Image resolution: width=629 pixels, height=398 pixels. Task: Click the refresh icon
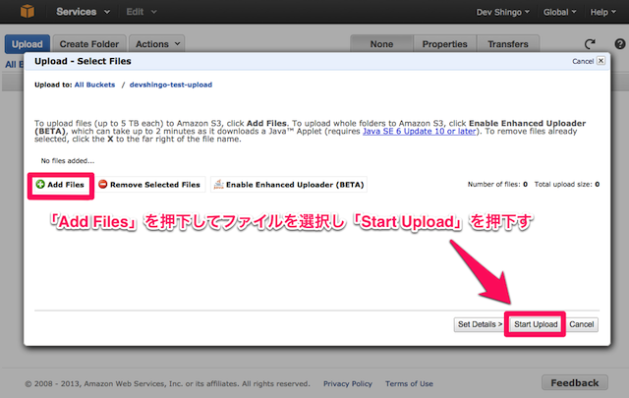pos(590,44)
